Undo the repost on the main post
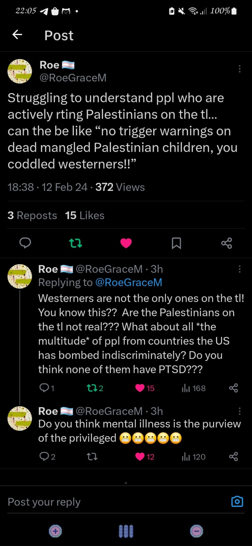 76,243
